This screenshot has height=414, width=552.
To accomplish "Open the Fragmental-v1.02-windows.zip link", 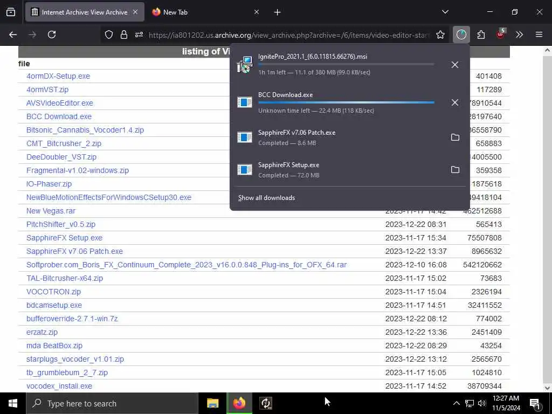I will [x=78, y=170].
